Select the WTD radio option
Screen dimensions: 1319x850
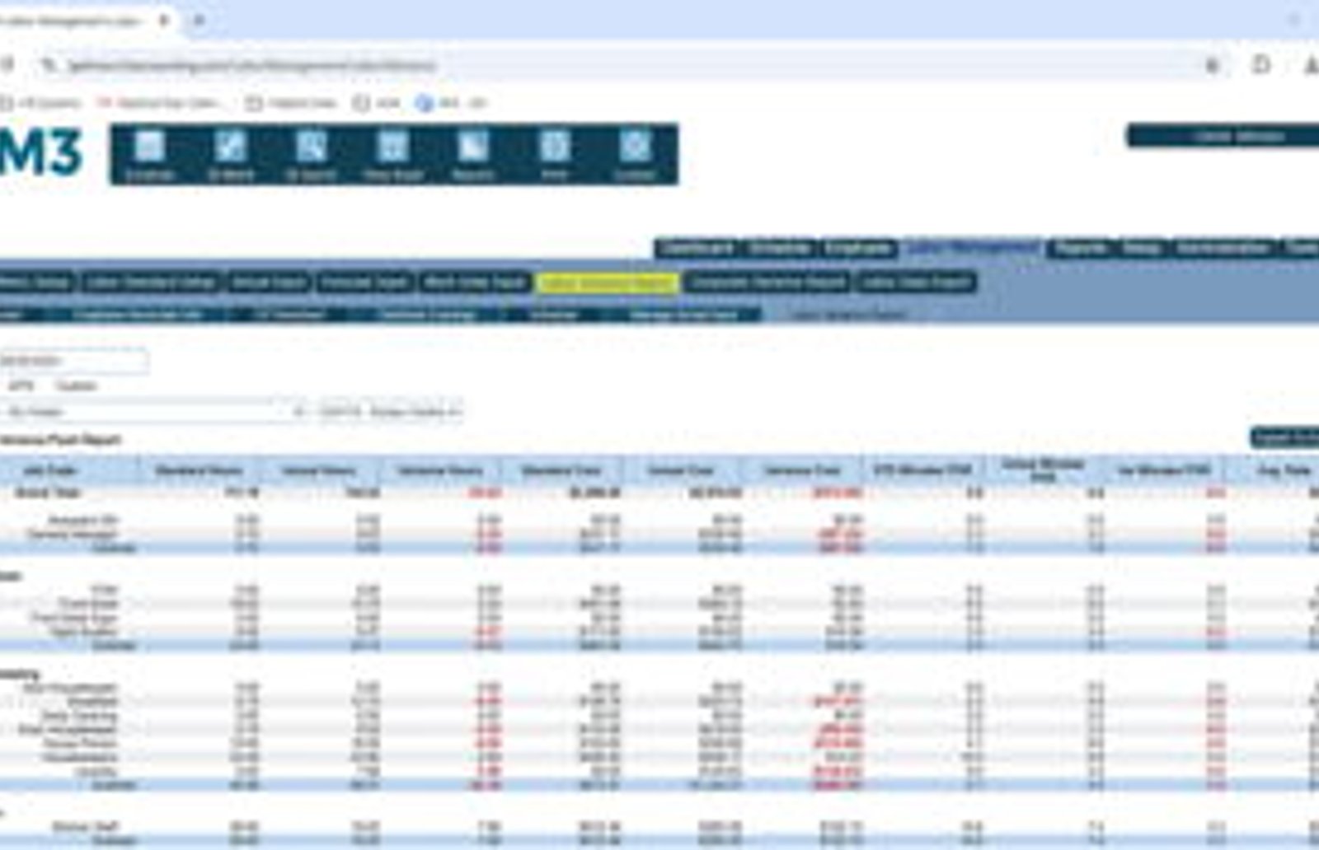click(21, 385)
